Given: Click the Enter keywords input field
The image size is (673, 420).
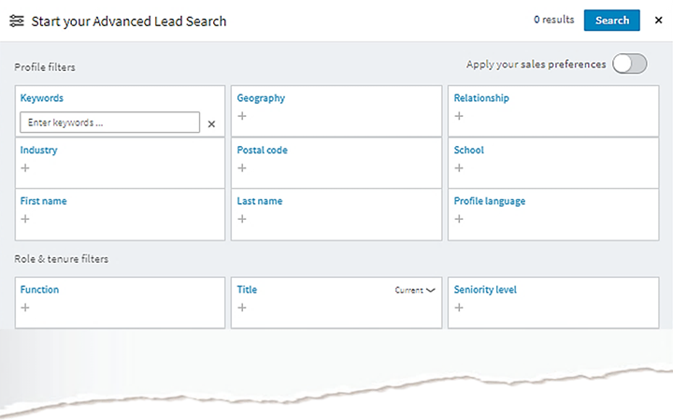Looking at the screenshot, I should 110,123.
